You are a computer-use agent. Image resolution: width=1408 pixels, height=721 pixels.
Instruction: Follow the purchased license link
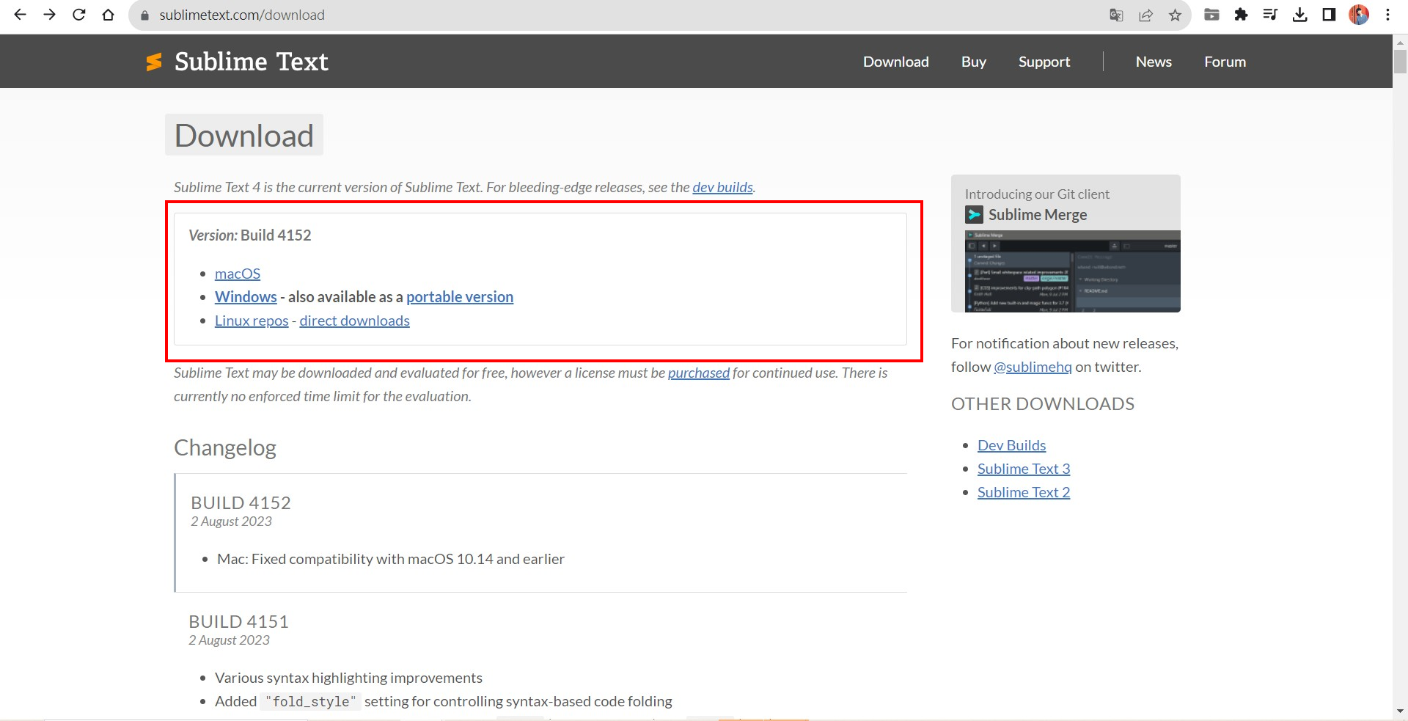698,373
